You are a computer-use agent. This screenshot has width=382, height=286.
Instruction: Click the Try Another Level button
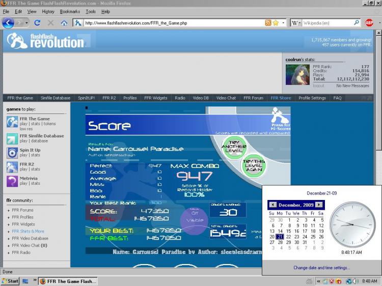click(234, 147)
